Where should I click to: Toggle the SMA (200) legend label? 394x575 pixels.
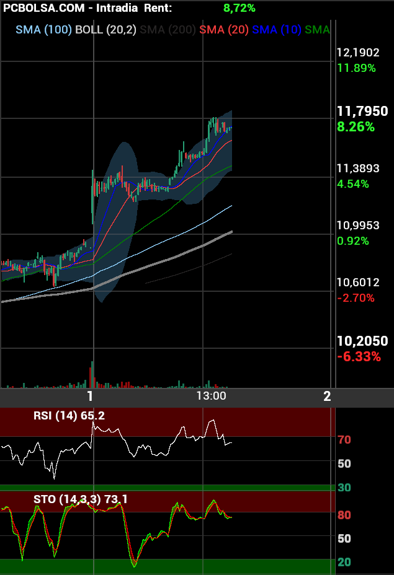(168, 30)
